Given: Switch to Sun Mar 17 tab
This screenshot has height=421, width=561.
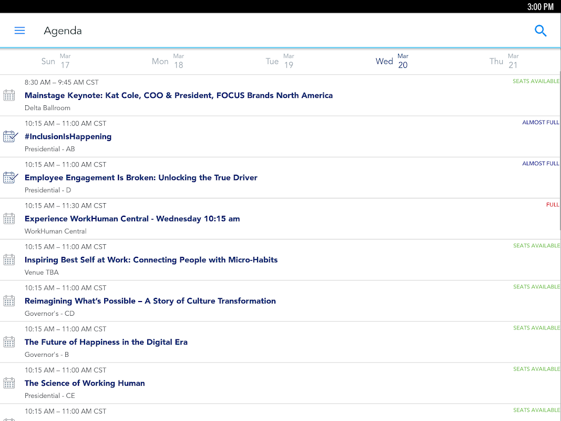Looking at the screenshot, I should [56, 61].
